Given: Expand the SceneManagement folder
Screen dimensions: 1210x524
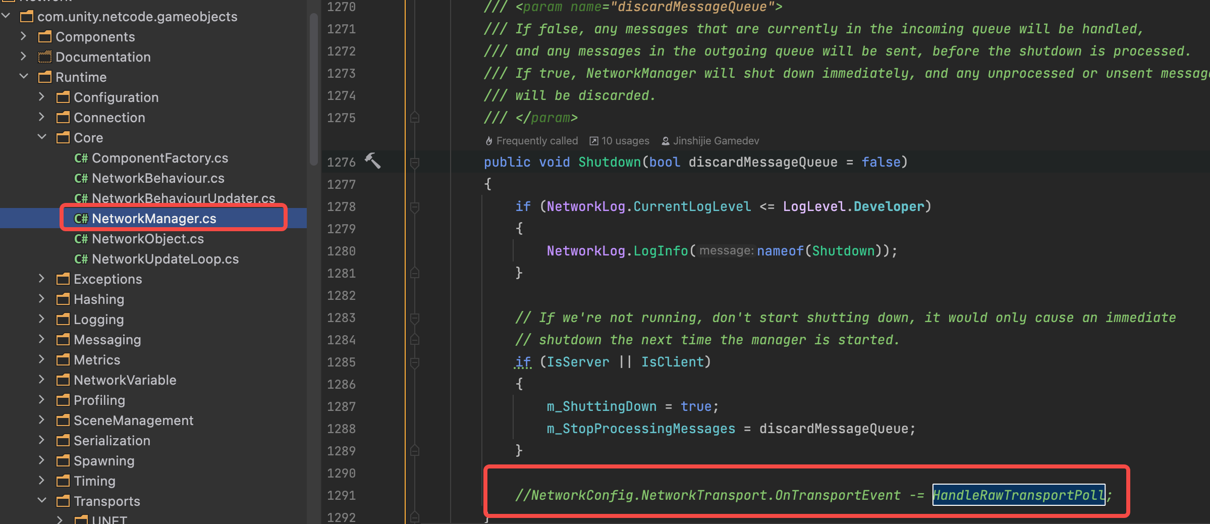Looking at the screenshot, I should tap(42, 420).
